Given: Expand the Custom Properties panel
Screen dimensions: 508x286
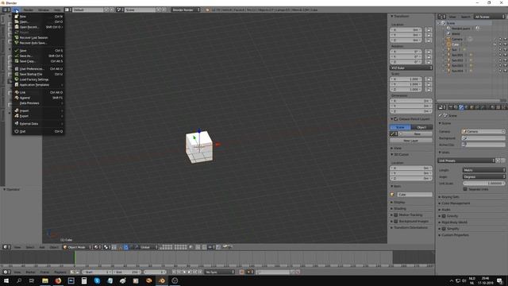Looking at the screenshot, I should tap(453, 235).
